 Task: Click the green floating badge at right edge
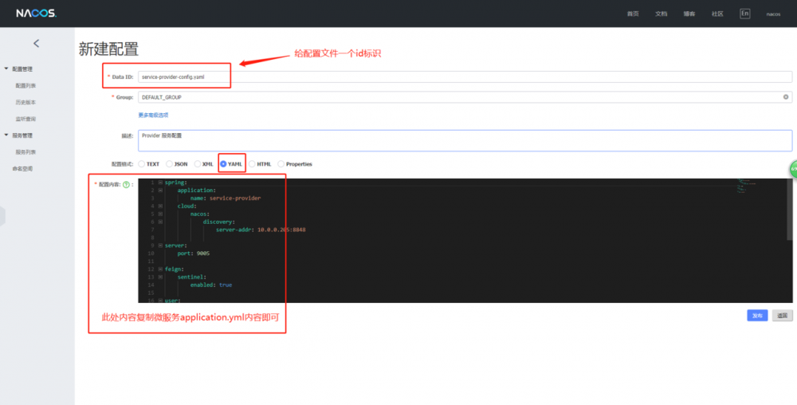(x=793, y=169)
